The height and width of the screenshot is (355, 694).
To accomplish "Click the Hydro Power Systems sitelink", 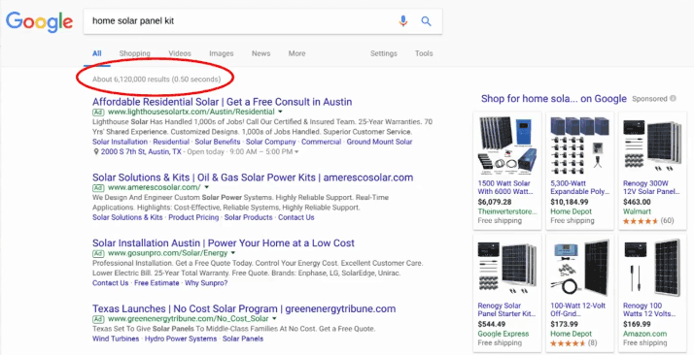I will 181,339.
